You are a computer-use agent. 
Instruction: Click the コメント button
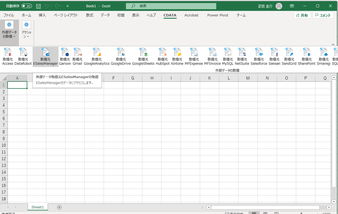pos(323,15)
